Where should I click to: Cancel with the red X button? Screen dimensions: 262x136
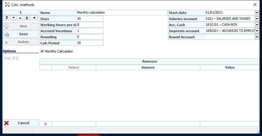(21, 123)
